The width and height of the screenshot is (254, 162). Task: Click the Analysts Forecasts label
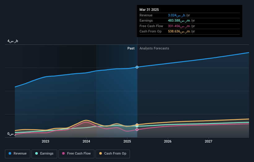[154, 49]
